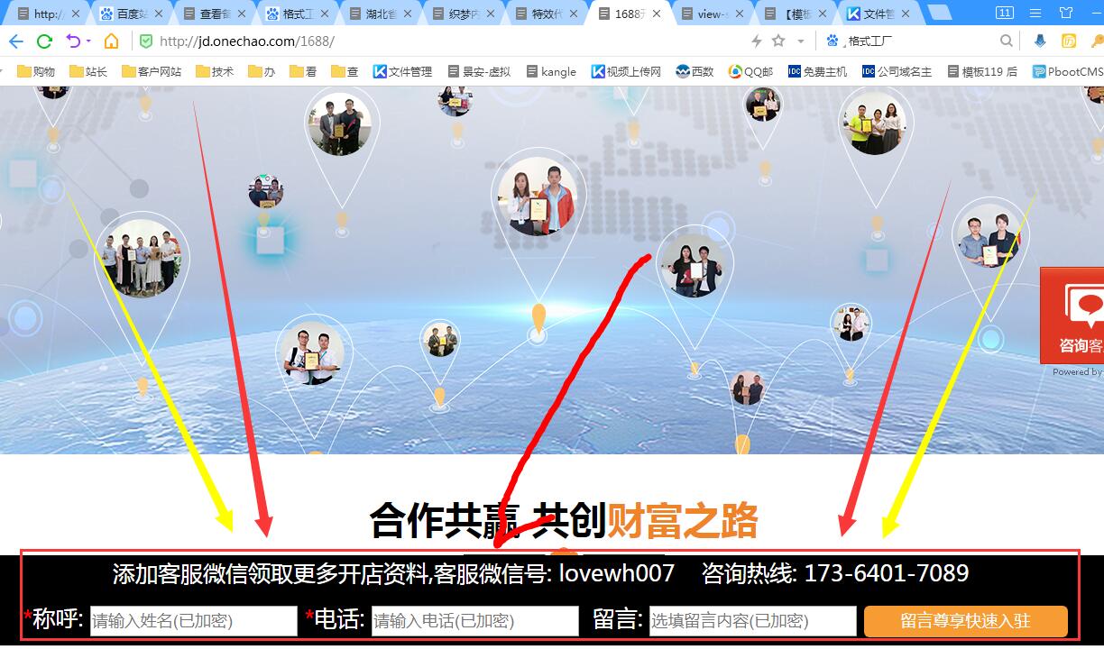The width and height of the screenshot is (1104, 649).
Task: Open the 查 bookmark folder
Action: [345, 71]
